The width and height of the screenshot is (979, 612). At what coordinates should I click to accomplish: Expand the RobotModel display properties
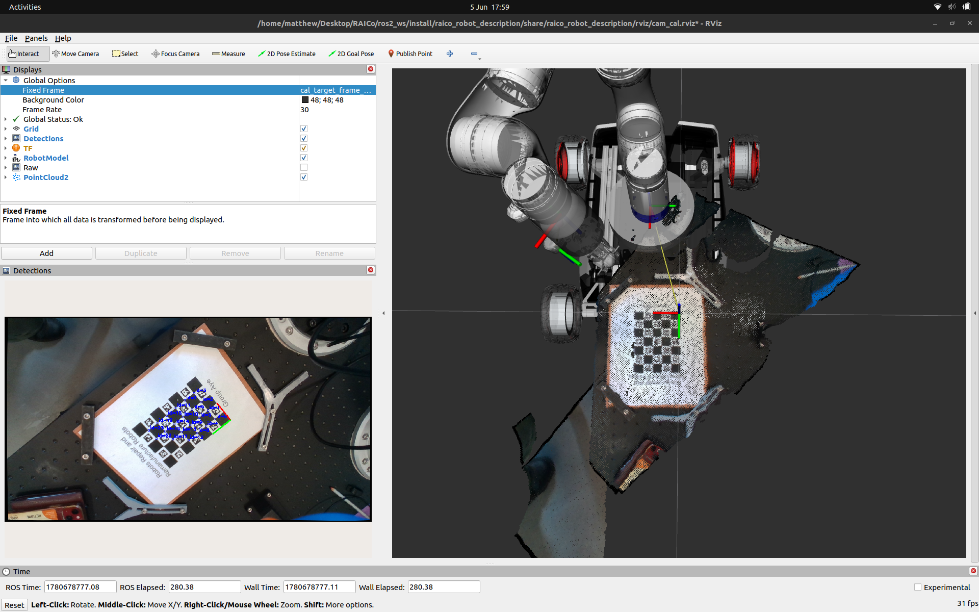[x=6, y=158]
